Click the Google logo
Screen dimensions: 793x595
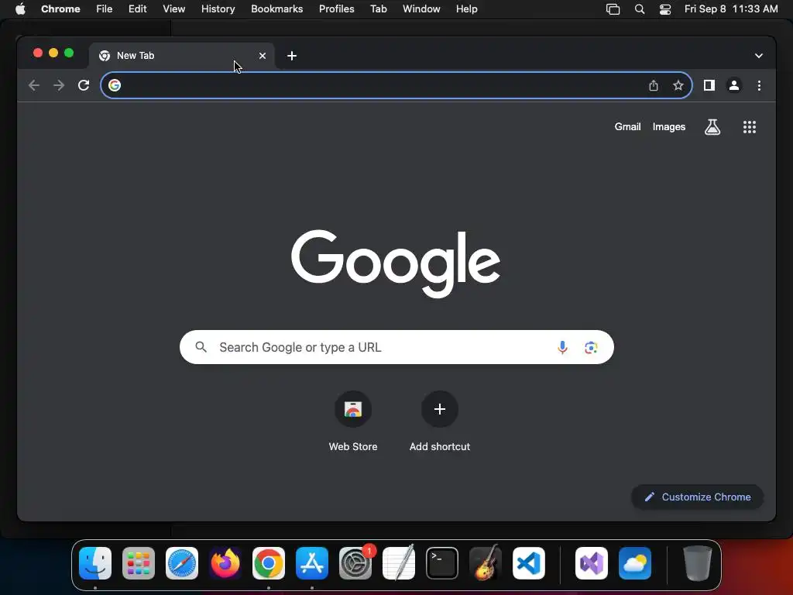(x=396, y=263)
